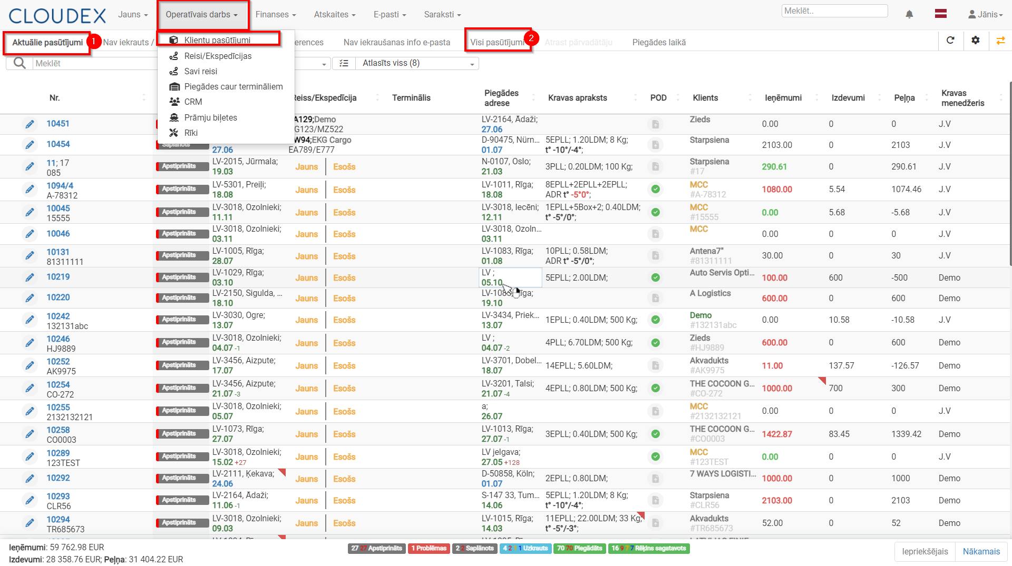Open the Finanses dropdown menu

click(276, 15)
